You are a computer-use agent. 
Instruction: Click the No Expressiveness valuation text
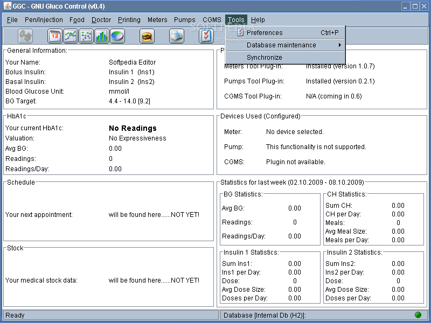(x=137, y=138)
